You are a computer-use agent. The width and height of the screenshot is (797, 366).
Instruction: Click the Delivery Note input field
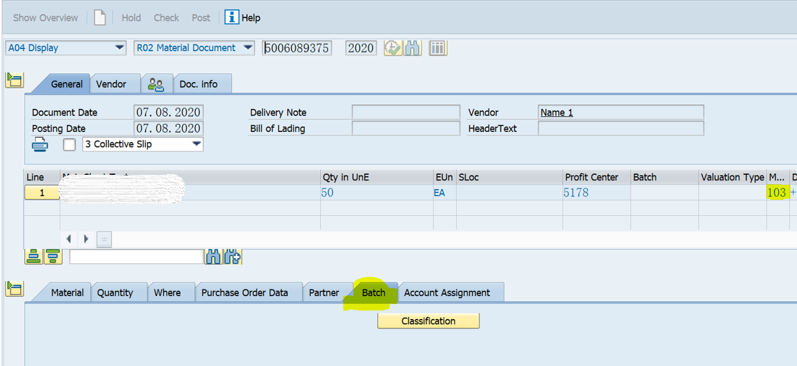pos(406,112)
